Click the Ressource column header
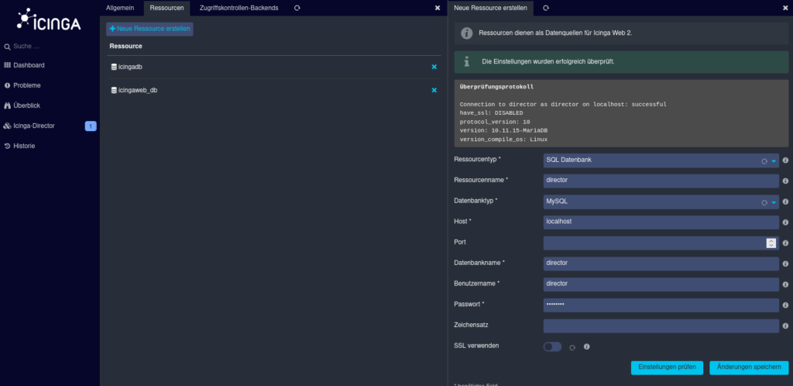This screenshot has height=386, width=793. coord(126,46)
